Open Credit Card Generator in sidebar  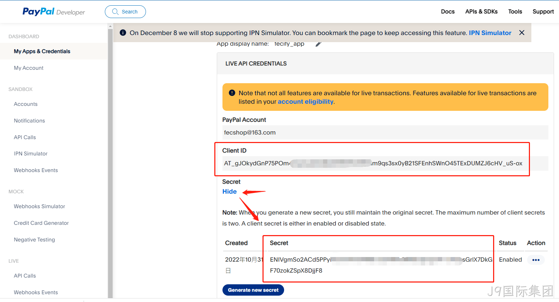point(41,223)
